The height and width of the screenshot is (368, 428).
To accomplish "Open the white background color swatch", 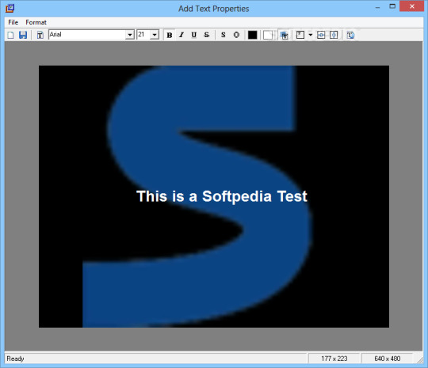I will pyautogui.click(x=268, y=35).
